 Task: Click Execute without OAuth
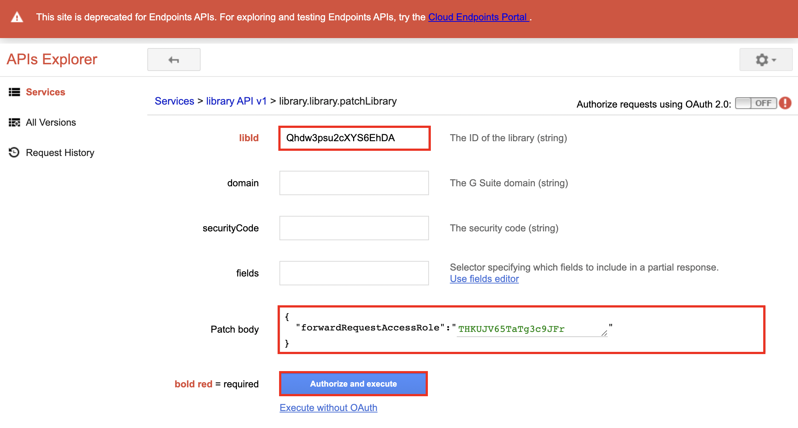coord(328,407)
